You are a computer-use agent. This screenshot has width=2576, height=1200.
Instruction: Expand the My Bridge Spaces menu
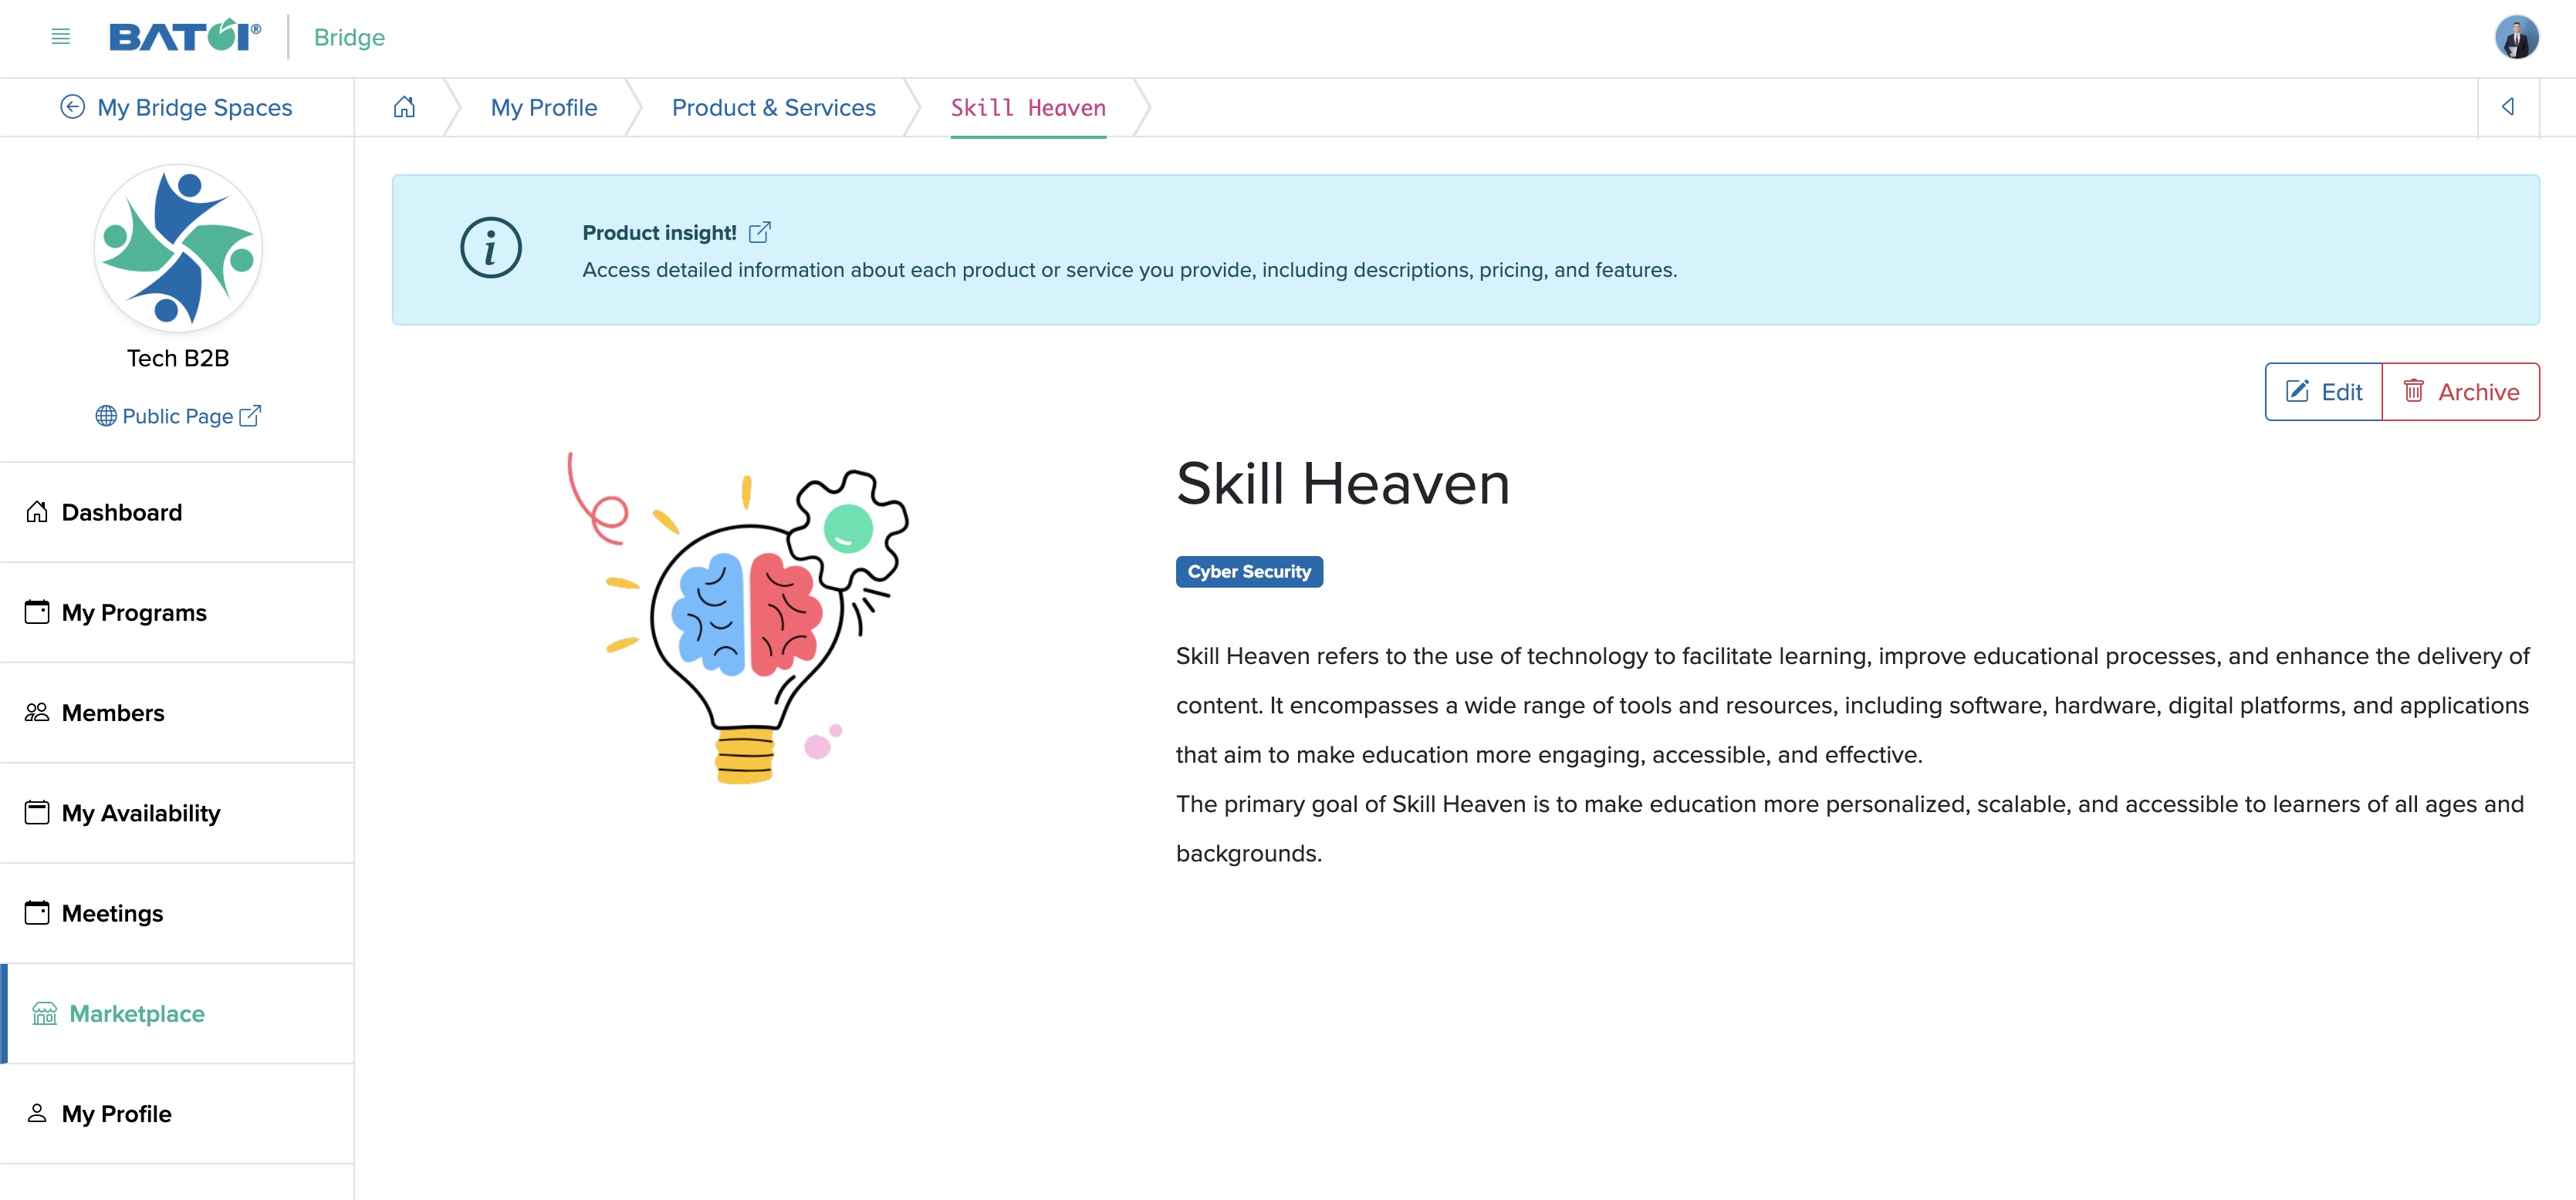coord(176,106)
